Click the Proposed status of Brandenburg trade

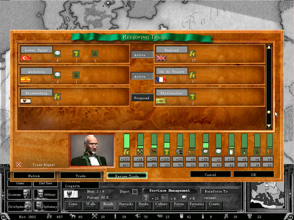[x=142, y=97]
